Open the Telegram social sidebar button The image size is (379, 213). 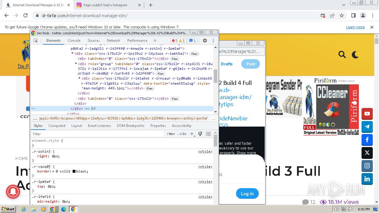[367, 127]
